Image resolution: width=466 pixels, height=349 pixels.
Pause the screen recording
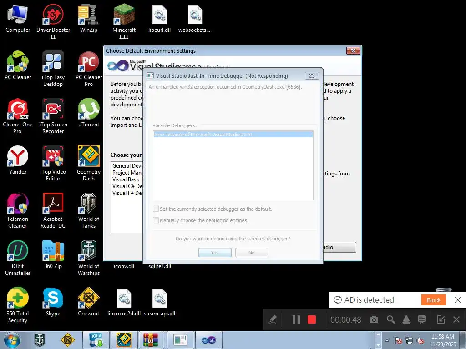296,319
